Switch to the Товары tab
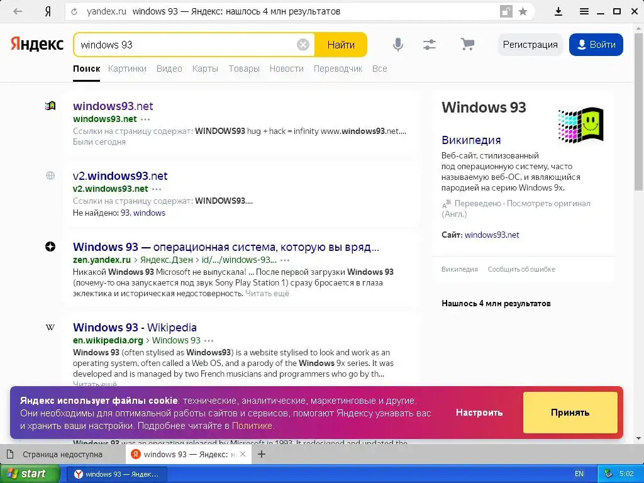Screen dimensions: 644x483 point(244,69)
